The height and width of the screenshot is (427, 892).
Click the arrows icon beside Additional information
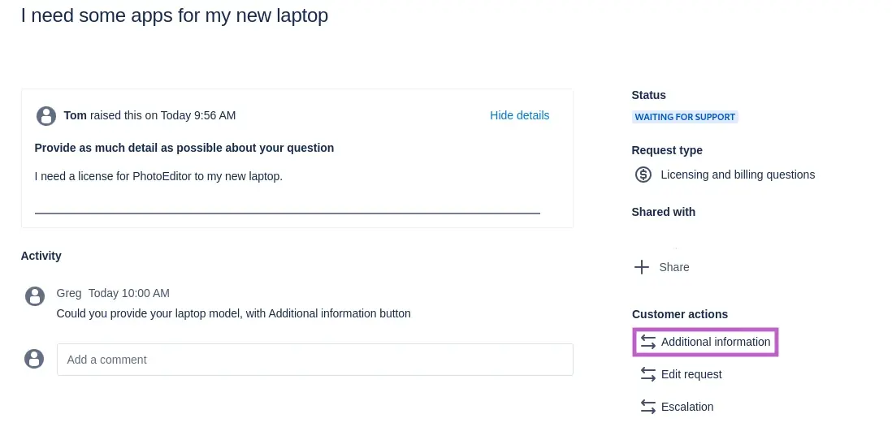(647, 342)
